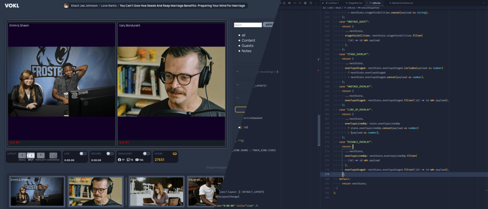This screenshot has height=209, width=488.
Task: Click into the Search input field
Action: (x=248, y=25)
